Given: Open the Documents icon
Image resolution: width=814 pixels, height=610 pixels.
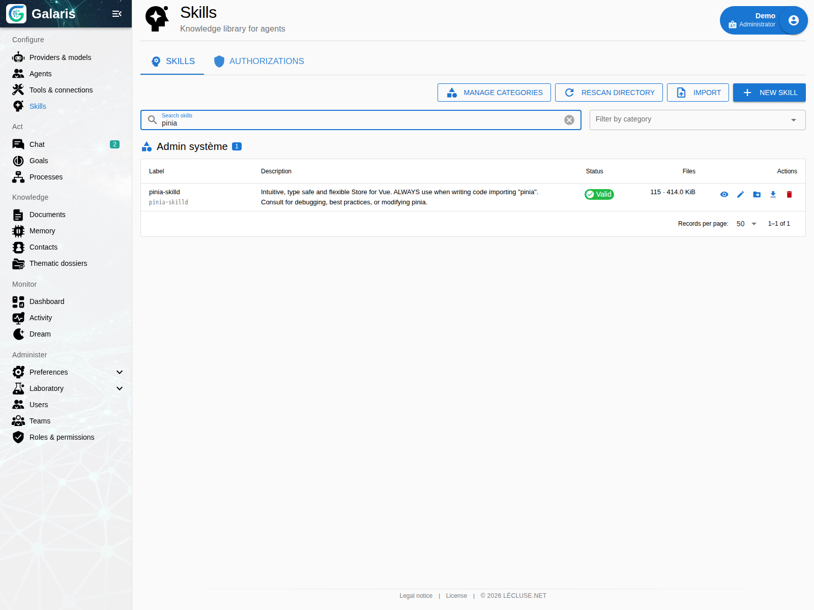Looking at the screenshot, I should coord(18,215).
